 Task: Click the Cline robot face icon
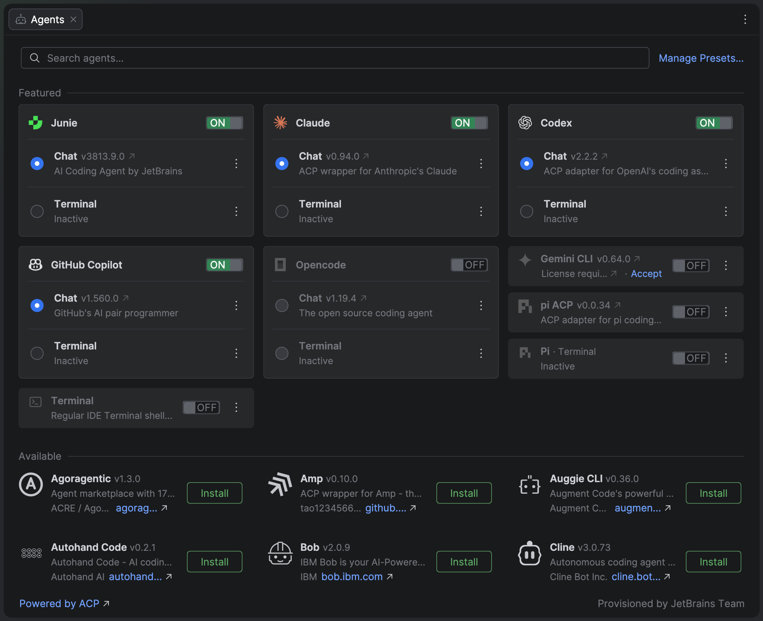tap(530, 553)
